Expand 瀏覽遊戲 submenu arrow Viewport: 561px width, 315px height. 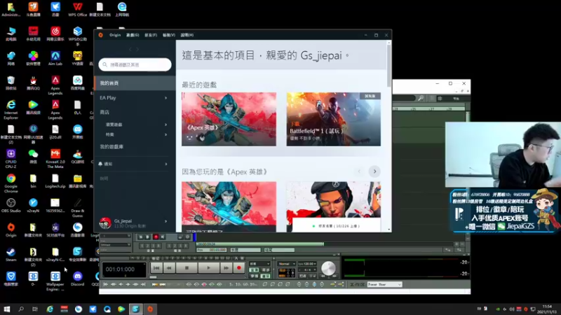tap(165, 125)
